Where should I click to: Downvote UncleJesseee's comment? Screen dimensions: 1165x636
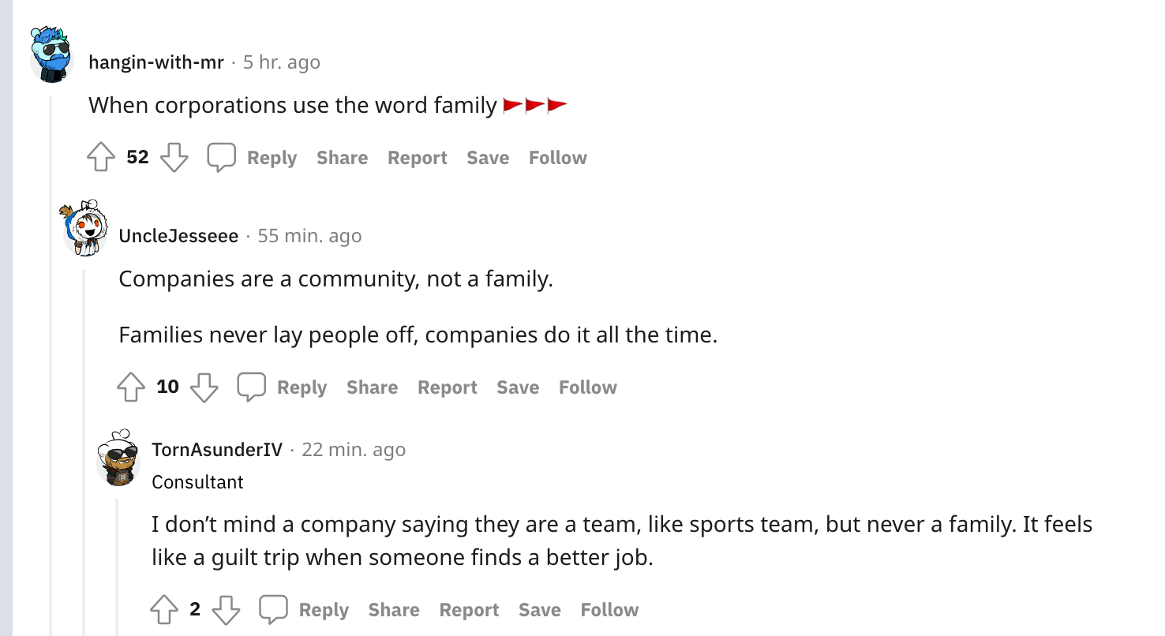point(204,387)
